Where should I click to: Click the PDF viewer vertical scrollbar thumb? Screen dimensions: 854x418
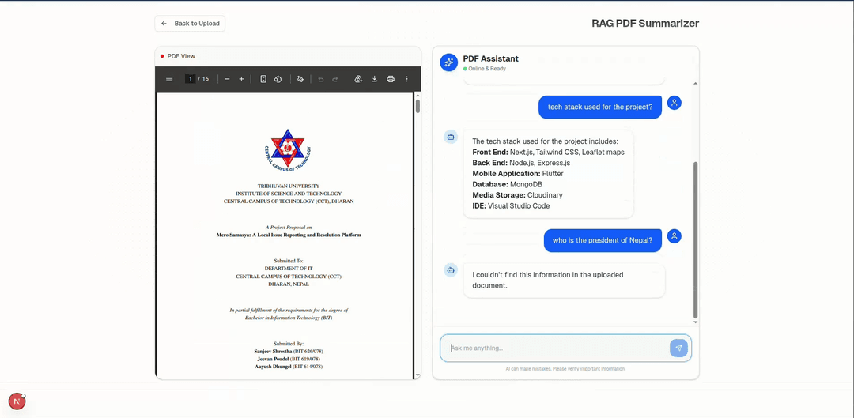[x=418, y=105]
